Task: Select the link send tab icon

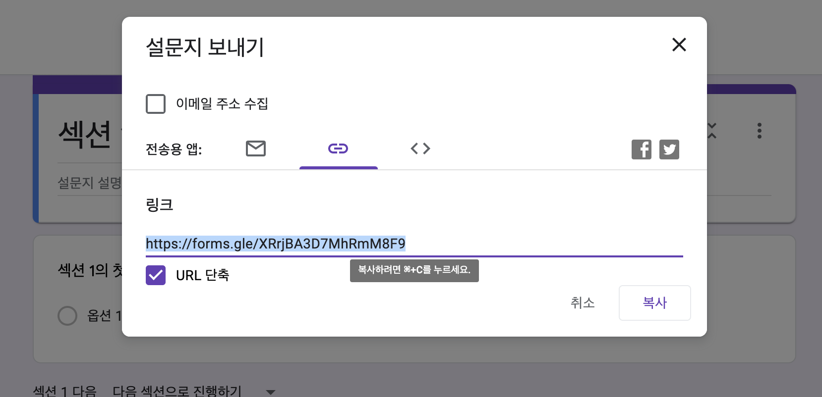Action: click(x=338, y=149)
